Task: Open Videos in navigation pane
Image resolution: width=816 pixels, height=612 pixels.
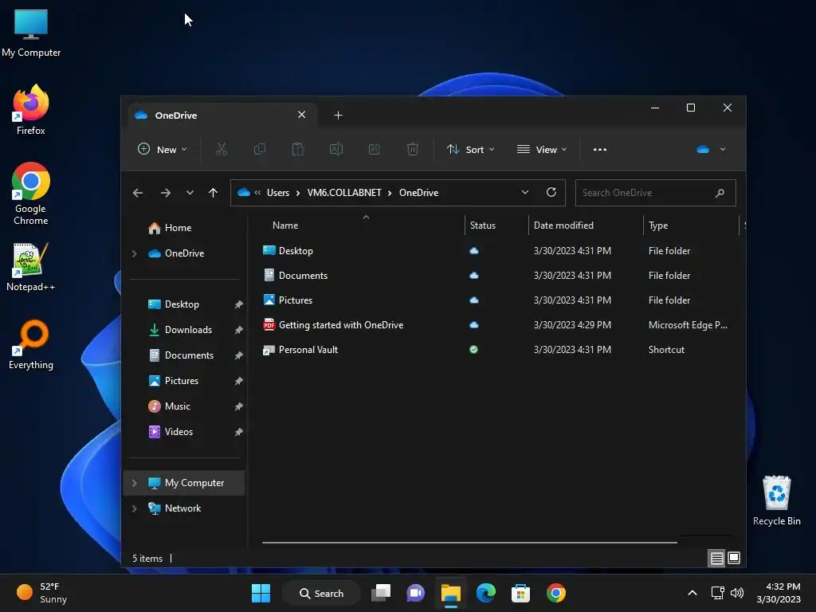Action: (171, 432)
